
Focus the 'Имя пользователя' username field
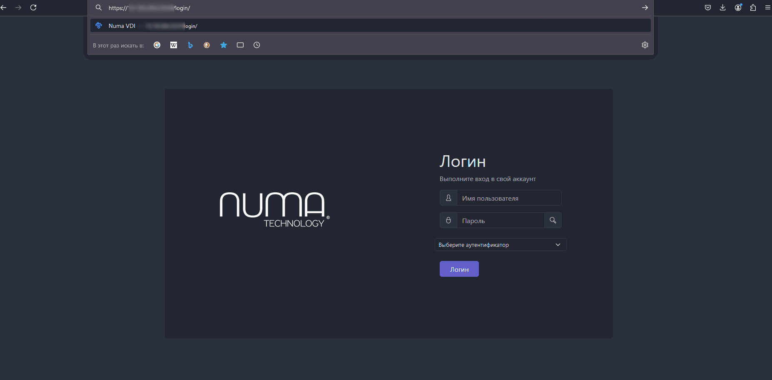(x=509, y=198)
